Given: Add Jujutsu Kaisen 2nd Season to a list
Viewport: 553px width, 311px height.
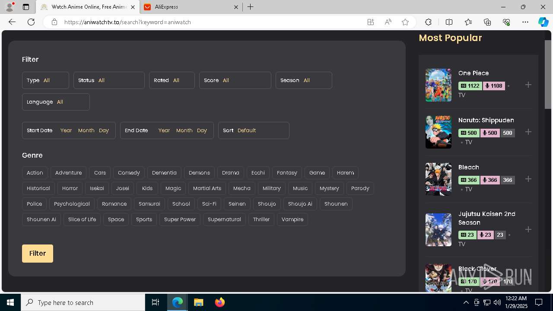Looking at the screenshot, I should (528, 229).
